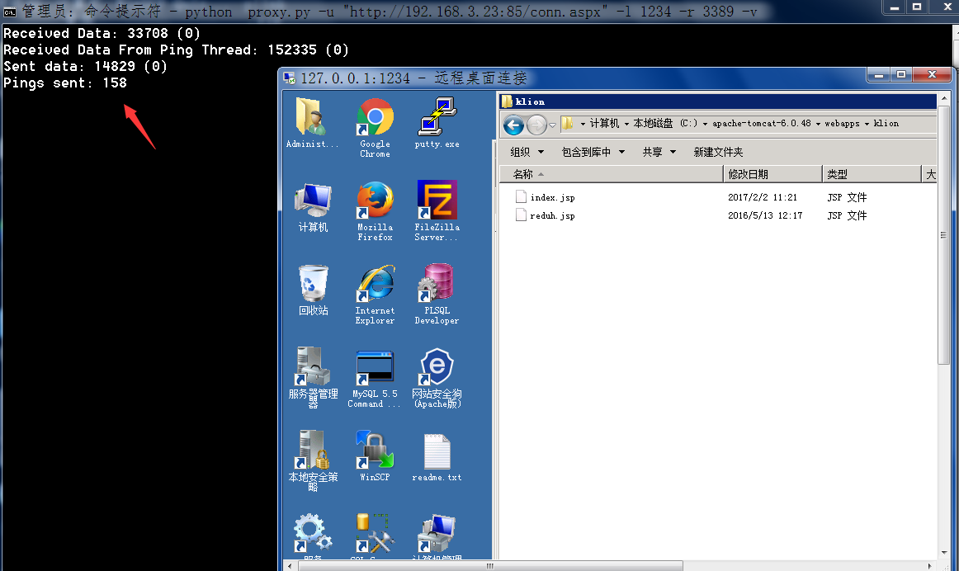Click apache-tomcat-6.0.48 in address path
Screen dimensions: 959x571
(761, 124)
